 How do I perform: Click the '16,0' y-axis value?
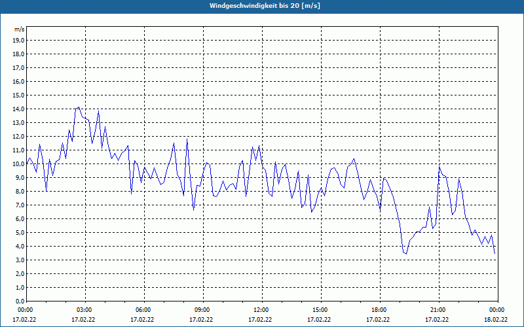click(x=19, y=81)
